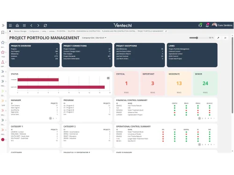Click Create New Project link
Screen dimensions: 234x175
175,59
